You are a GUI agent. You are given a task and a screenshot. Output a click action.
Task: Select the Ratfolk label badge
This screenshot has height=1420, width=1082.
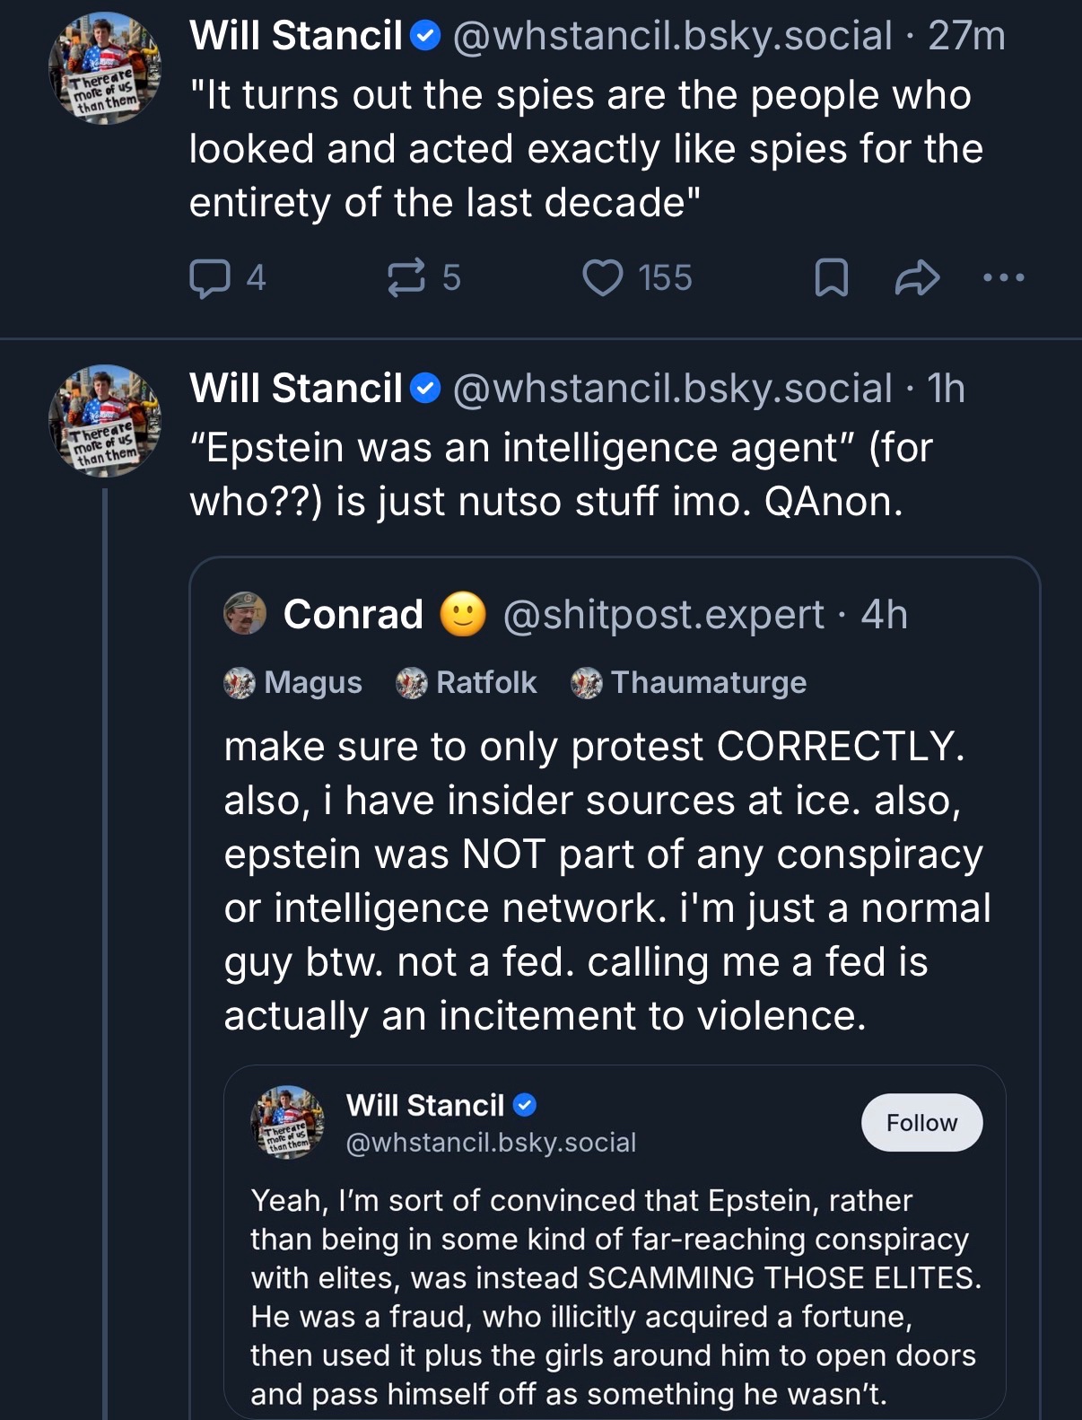coord(467,683)
